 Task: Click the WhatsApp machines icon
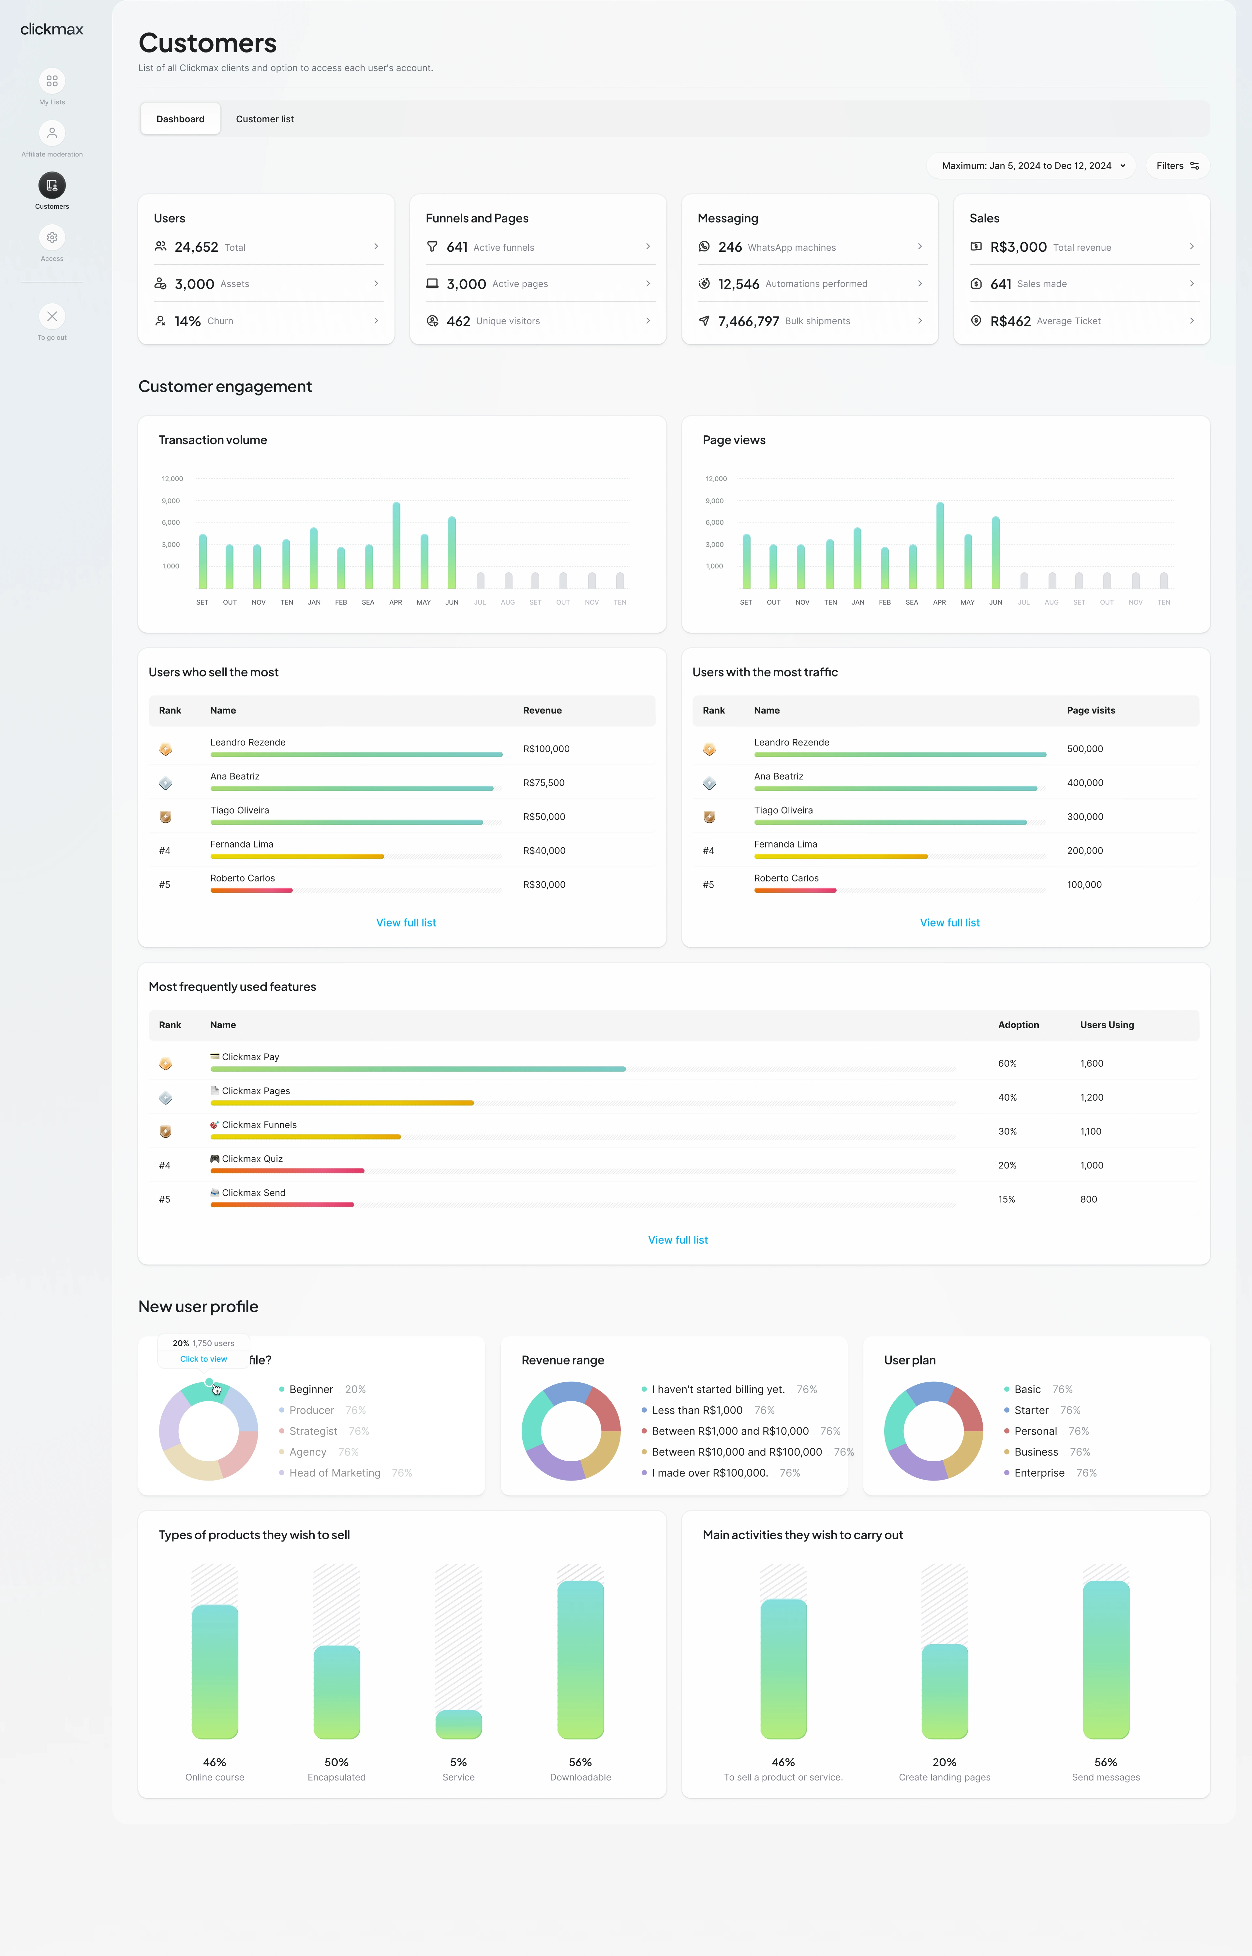point(704,246)
